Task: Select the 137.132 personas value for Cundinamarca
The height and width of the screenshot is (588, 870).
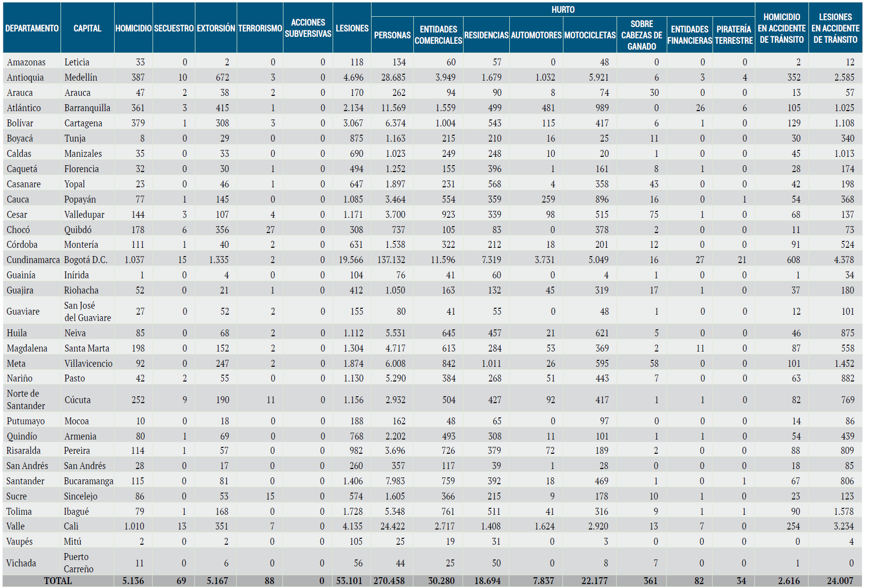Action: (392, 260)
